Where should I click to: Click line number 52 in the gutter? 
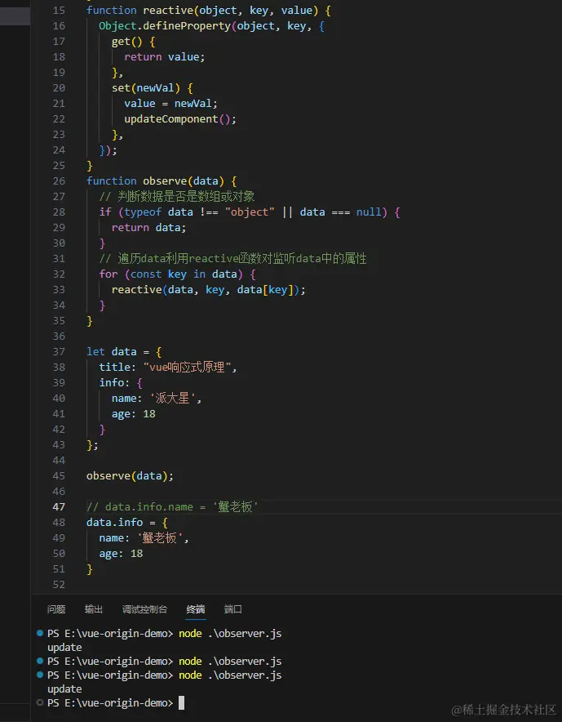59,584
